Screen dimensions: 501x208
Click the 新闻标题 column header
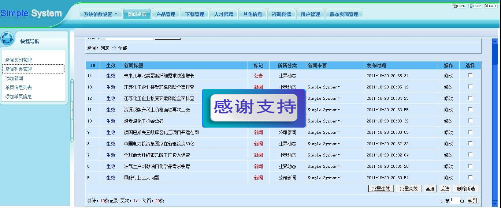(133, 65)
